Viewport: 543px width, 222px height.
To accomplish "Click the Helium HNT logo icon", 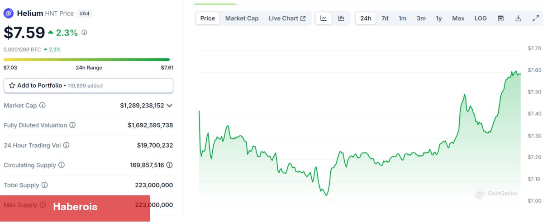I will (9, 14).
